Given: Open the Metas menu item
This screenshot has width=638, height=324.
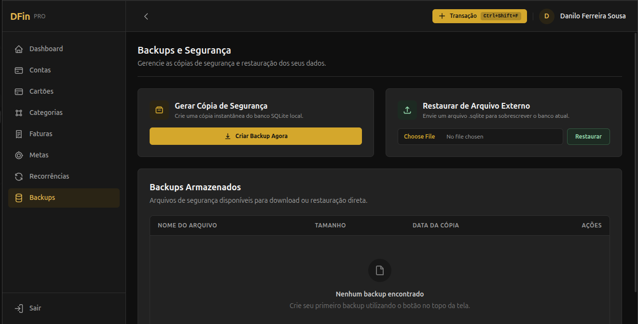Looking at the screenshot, I should pyautogui.click(x=64, y=155).
